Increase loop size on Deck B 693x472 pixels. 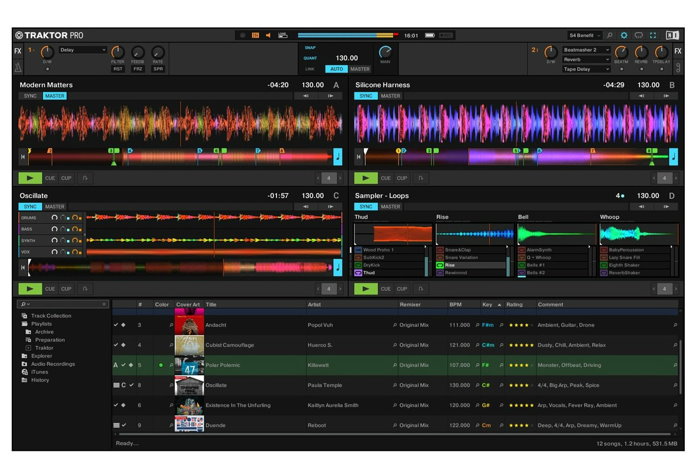click(675, 178)
